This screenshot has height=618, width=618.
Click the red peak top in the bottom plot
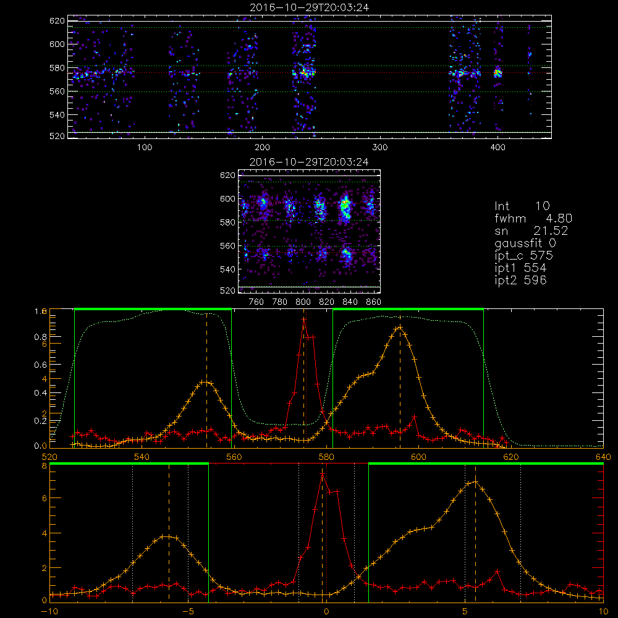(x=322, y=475)
